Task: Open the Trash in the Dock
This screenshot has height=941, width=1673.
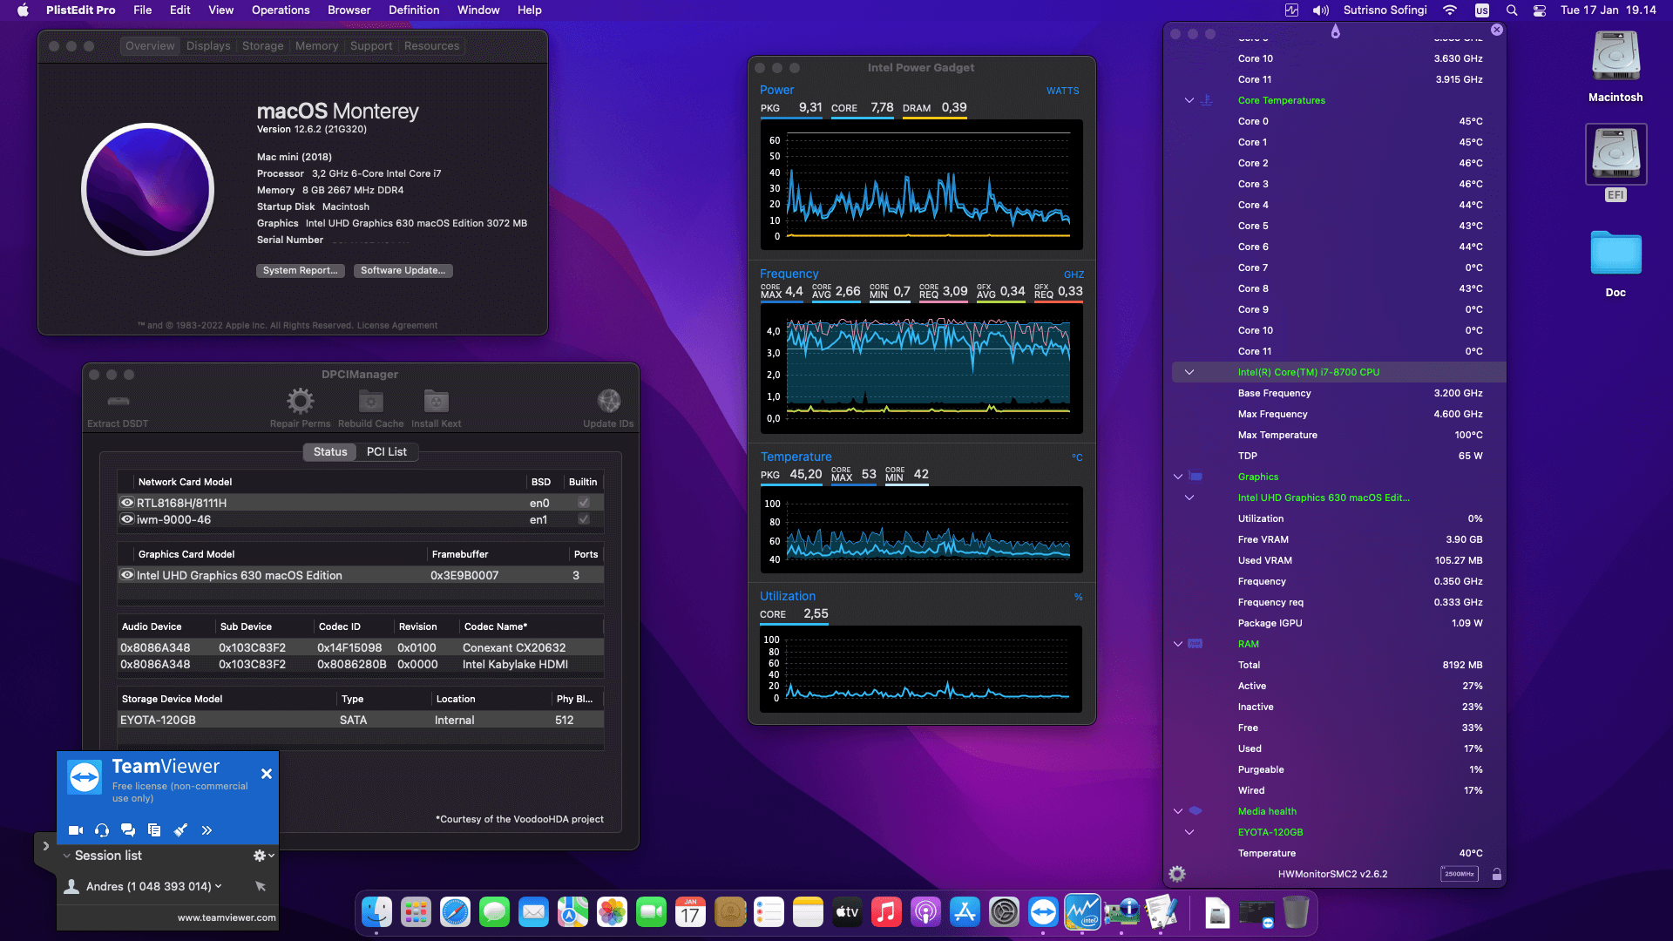Action: pos(1296,913)
